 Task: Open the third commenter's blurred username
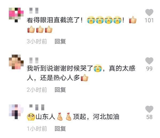pos(37,107)
